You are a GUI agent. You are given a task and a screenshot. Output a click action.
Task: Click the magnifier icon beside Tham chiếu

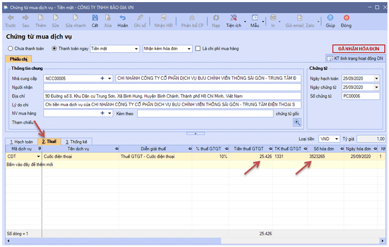click(297, 122)
